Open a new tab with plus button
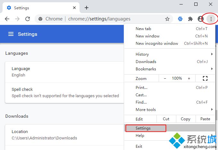The width and height of the screenshot is (218, 150). pyautogui.click(x=87, y=8)
